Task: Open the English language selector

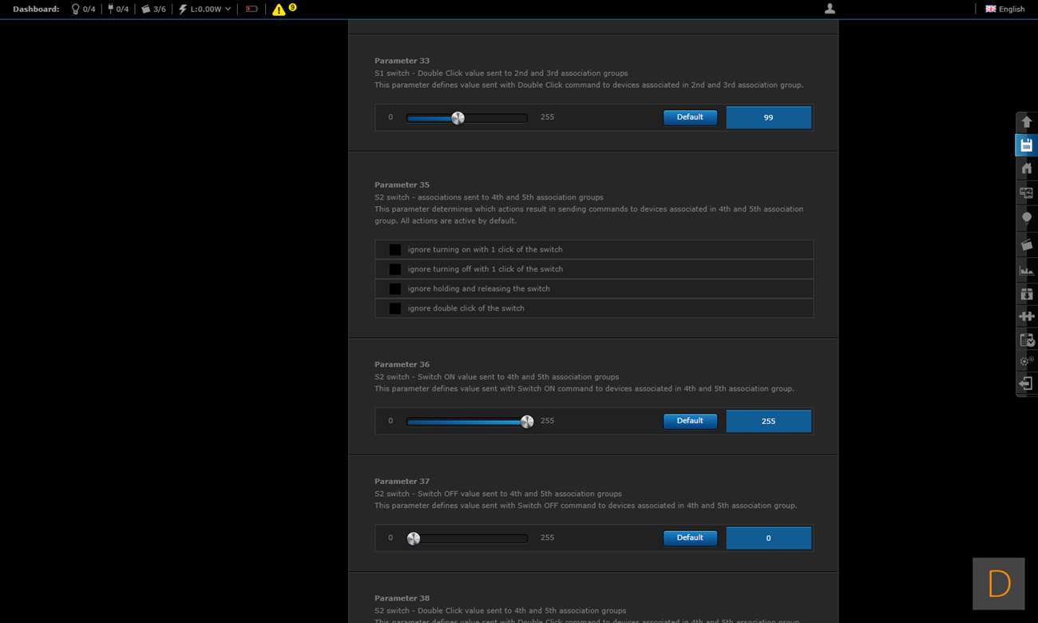Action: tap(1004, 10)
